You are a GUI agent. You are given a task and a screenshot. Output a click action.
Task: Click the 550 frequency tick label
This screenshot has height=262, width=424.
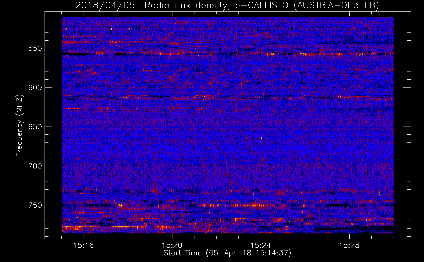click(35, 48)
